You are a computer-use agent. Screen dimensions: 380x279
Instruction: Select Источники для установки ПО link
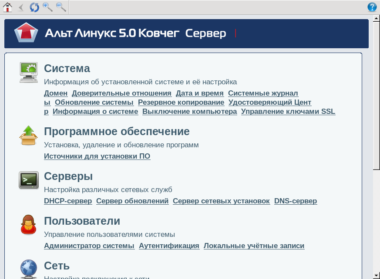click(x=97, y=156)
